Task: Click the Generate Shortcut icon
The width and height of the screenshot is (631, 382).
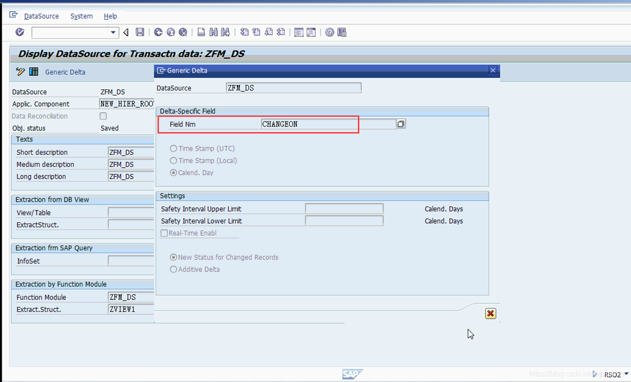Action: tap(311, 32)
